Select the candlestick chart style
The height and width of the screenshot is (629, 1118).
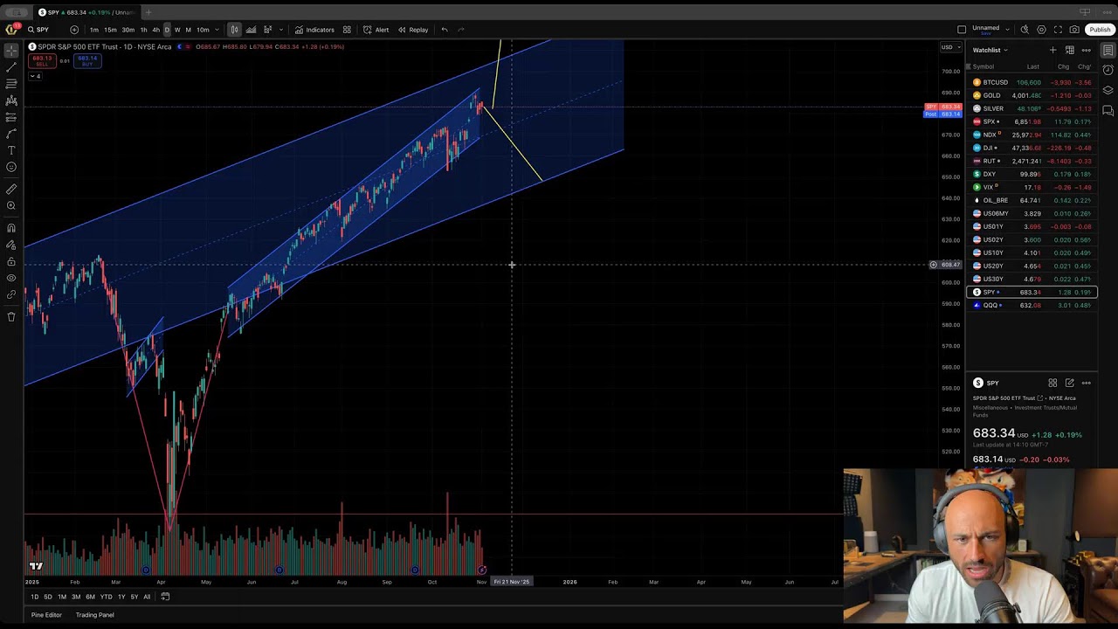pos(234,30)
